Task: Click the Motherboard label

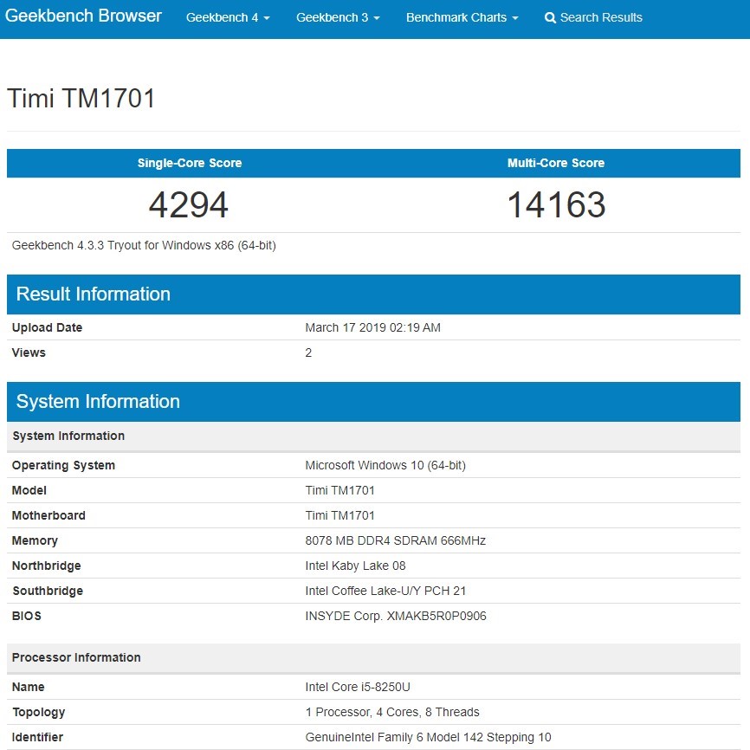Action: (x=48, y=515)
